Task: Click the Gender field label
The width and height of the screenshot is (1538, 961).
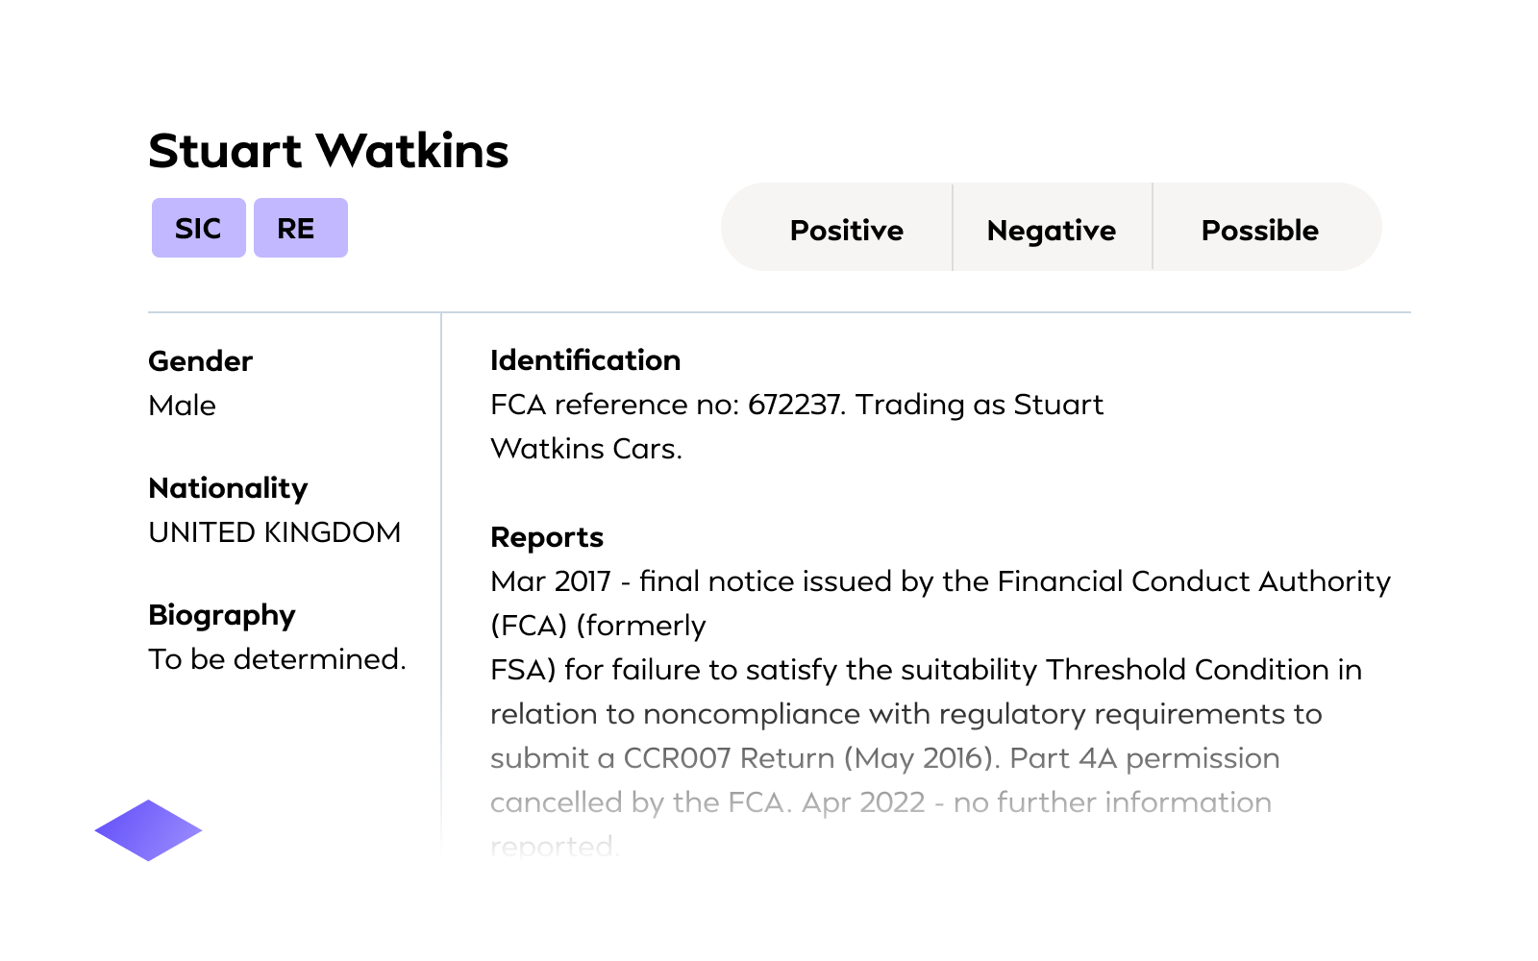Action: [x=200, y=361]
